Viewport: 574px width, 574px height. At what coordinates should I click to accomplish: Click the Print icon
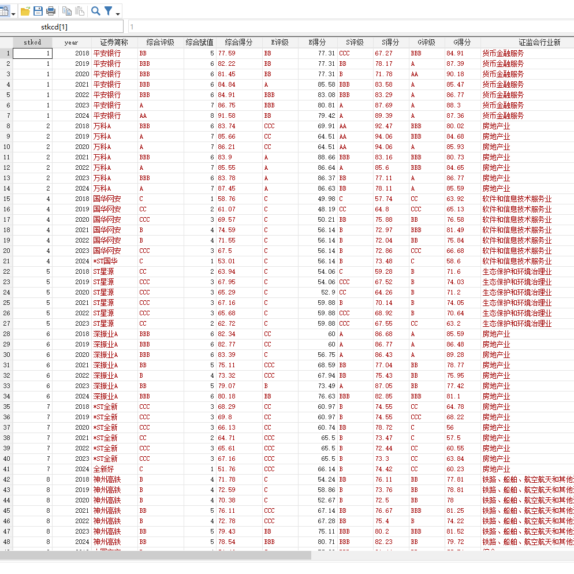[x=51, y=11]
